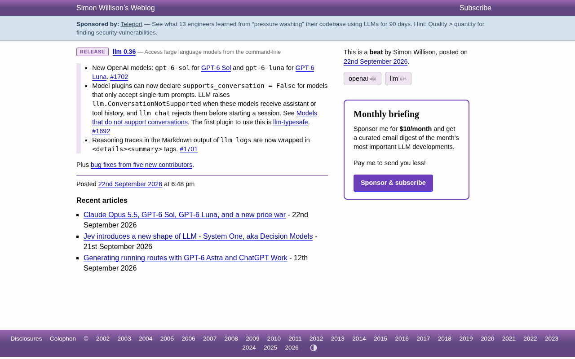The image size is (575, 359).
Task: Toggle the dark mode theme icon
Action: (x=314, y=348)
